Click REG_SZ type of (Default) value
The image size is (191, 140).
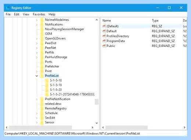point(157,26)
